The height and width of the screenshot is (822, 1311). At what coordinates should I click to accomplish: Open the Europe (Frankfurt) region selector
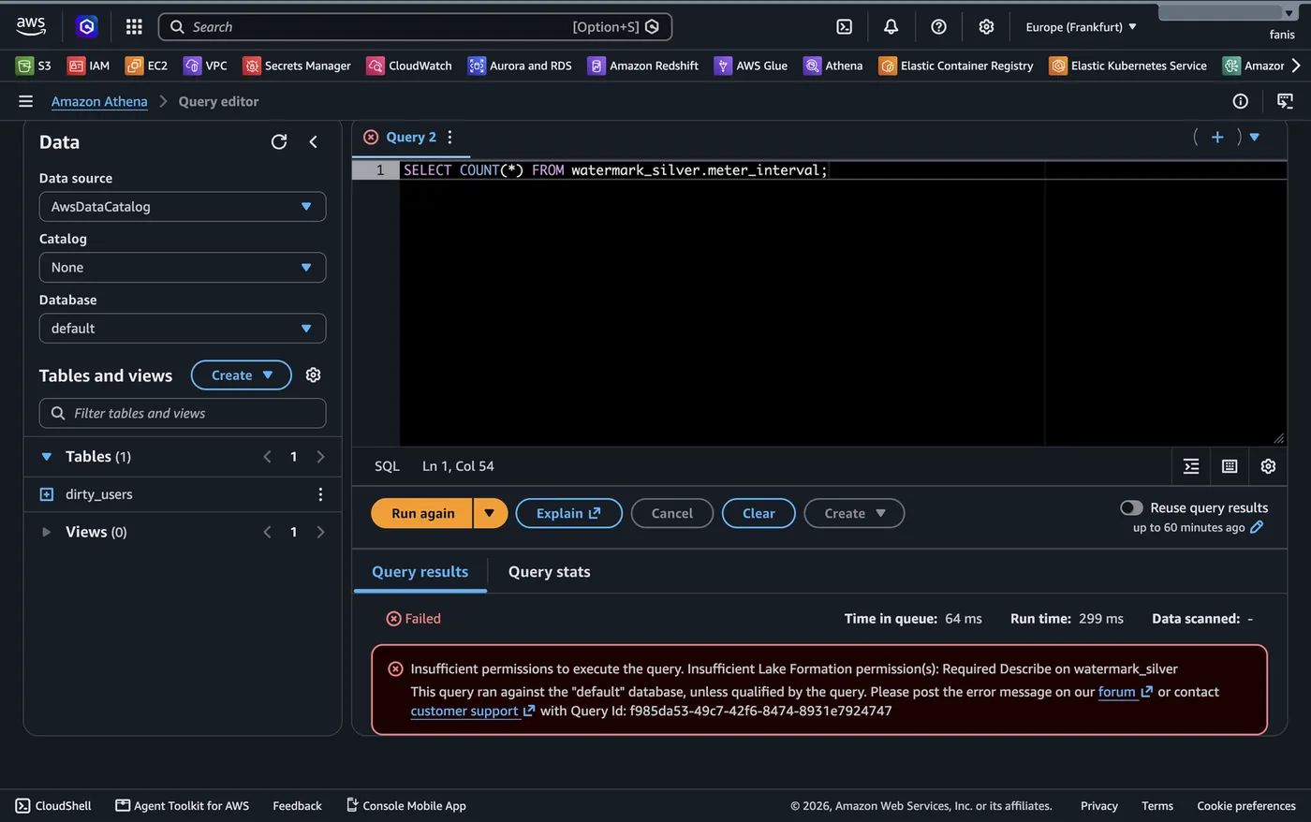(x=1081, y=27)
